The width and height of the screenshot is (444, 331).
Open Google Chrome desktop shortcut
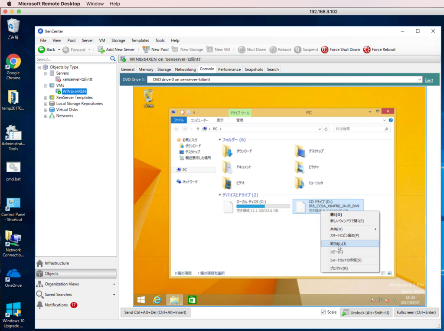click(x=13, y=67)
